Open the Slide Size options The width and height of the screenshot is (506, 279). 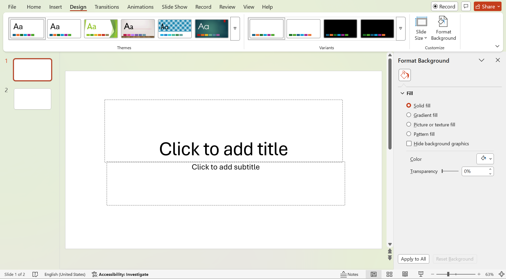point(421,28)
